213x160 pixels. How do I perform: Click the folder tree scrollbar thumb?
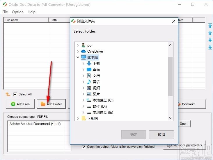tap(170, 77)
